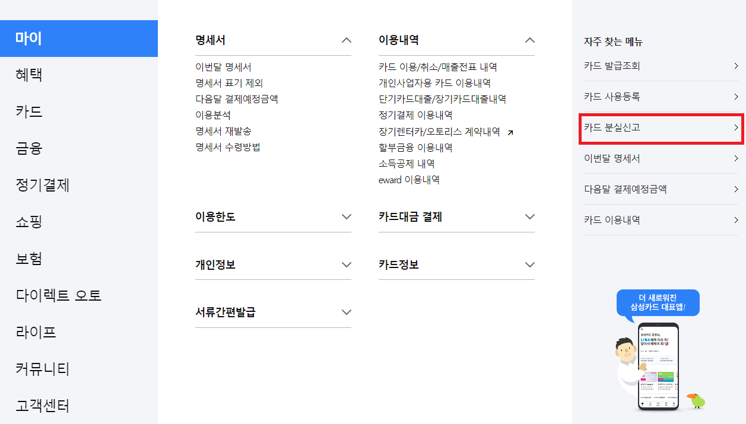Collapse the 이용내역 section
746x424 pixels.
(x=531, y=39)
